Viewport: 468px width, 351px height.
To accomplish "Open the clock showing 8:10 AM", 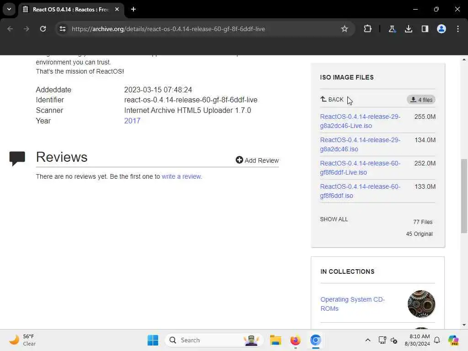I will click(x=417, y=340).
